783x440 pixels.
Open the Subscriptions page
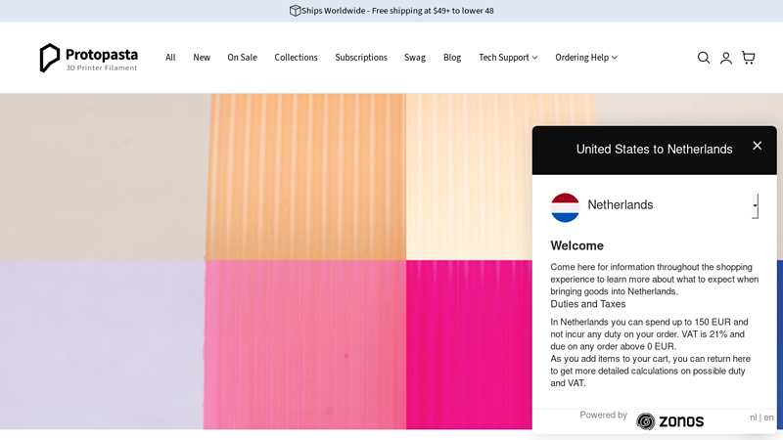tap(361, 58)
